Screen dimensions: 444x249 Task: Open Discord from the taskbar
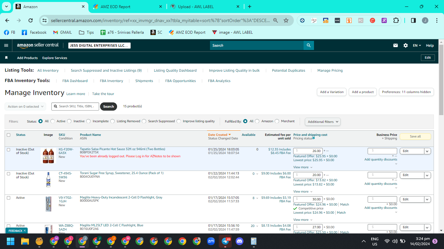point(240,241)
